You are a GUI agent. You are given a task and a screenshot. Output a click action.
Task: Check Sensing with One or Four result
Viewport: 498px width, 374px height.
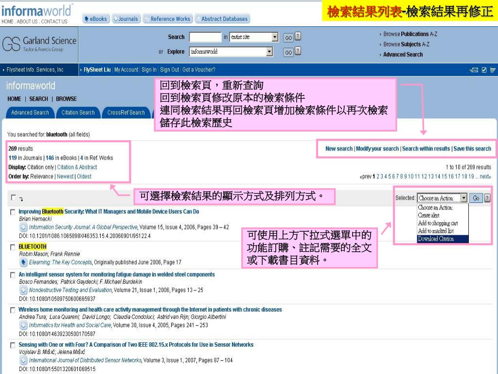click(12, 345)
